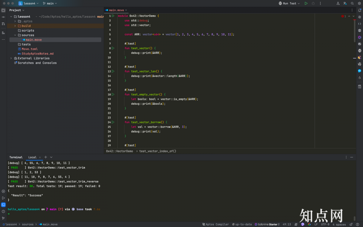Open Search Everywhere magnifier

[352, 3]
